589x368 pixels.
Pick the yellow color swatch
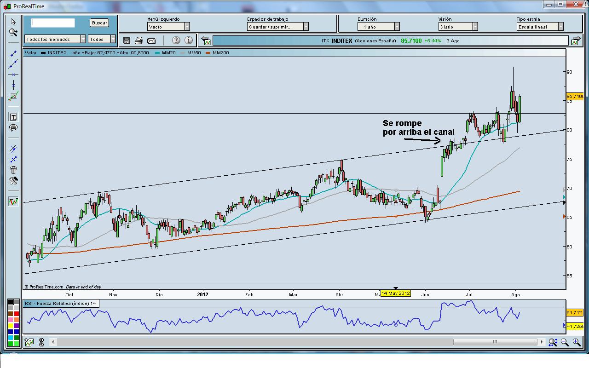pos(11,325)
